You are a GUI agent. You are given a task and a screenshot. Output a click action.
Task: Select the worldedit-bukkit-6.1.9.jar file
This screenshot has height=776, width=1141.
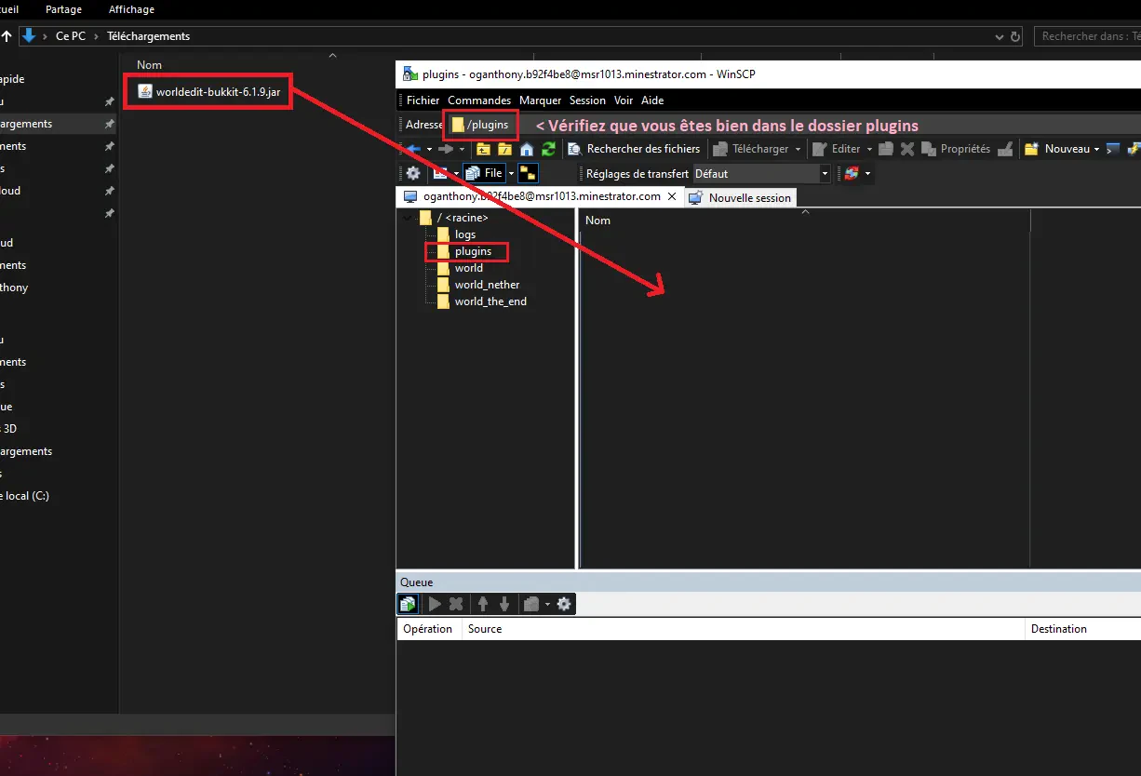click(218, 91)
